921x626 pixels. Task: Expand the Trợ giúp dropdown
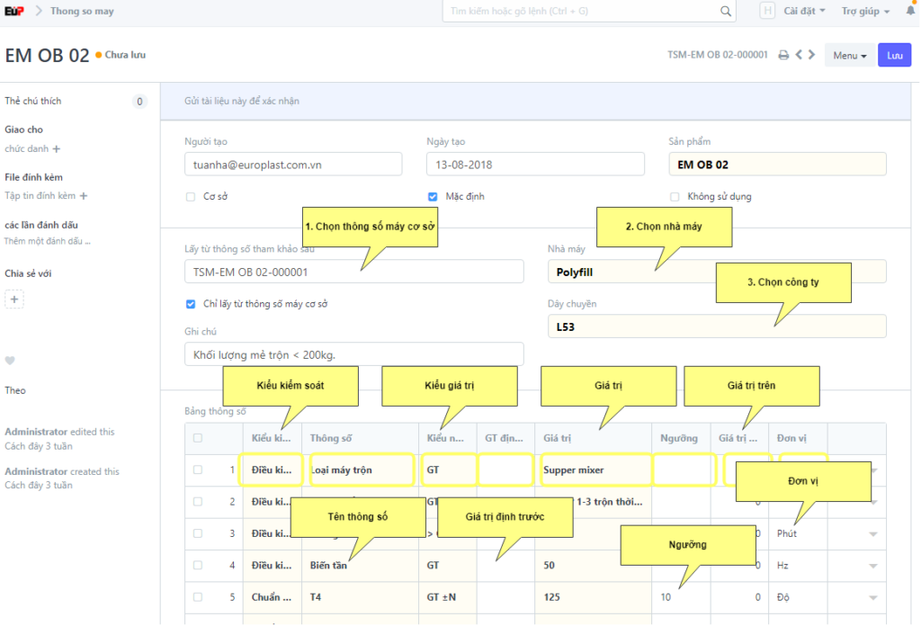pyautogui.click(x=866, y=12)
